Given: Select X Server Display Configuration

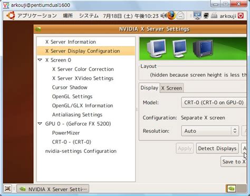Looking at the screenshot, I should (86, 51).
